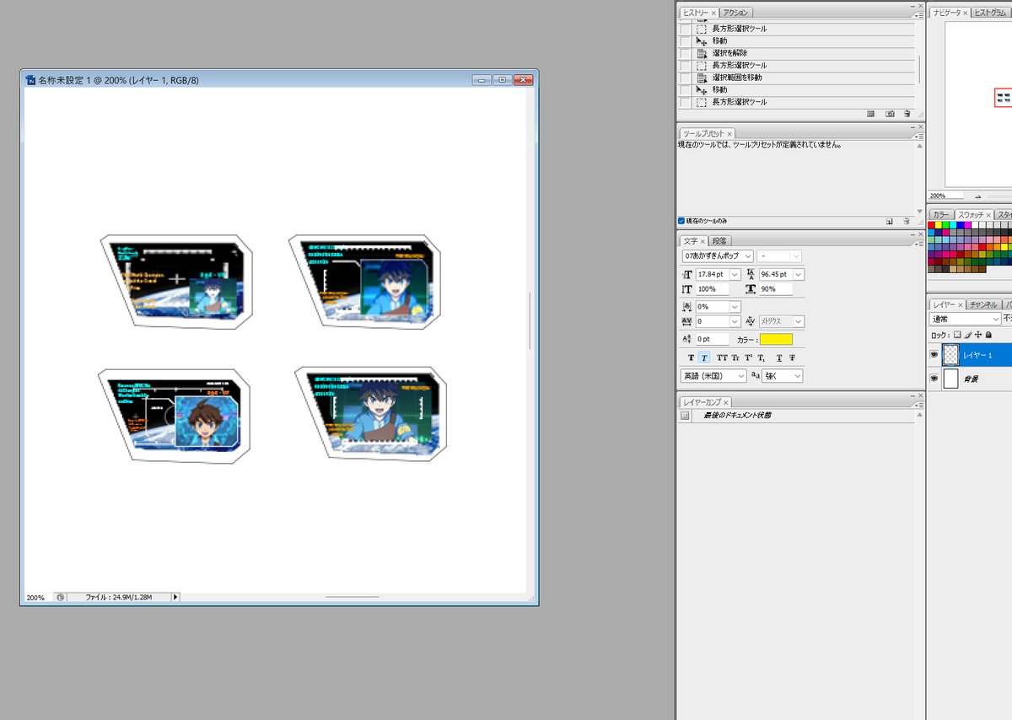This screenshot has height=720, width=1012.
Task: Create new document from current history state
Action: point(871,114)
